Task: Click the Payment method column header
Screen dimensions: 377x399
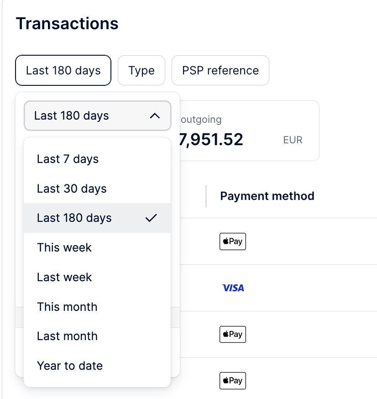Action: (x=267, y=196)
